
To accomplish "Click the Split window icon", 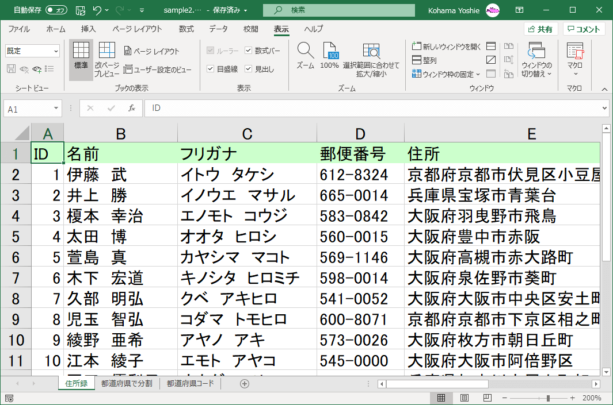I will click(491, 47).
